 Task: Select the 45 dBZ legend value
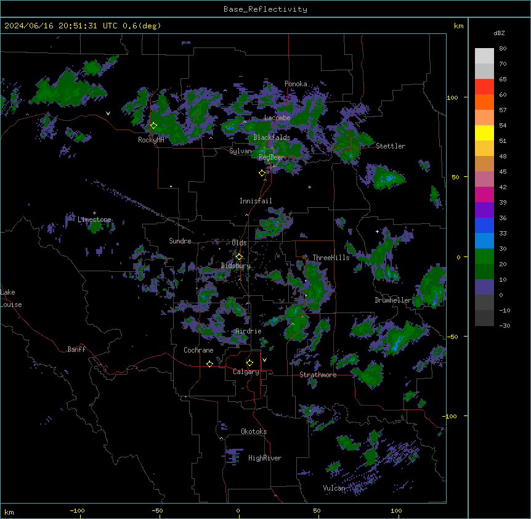click(x=503, y=172)
